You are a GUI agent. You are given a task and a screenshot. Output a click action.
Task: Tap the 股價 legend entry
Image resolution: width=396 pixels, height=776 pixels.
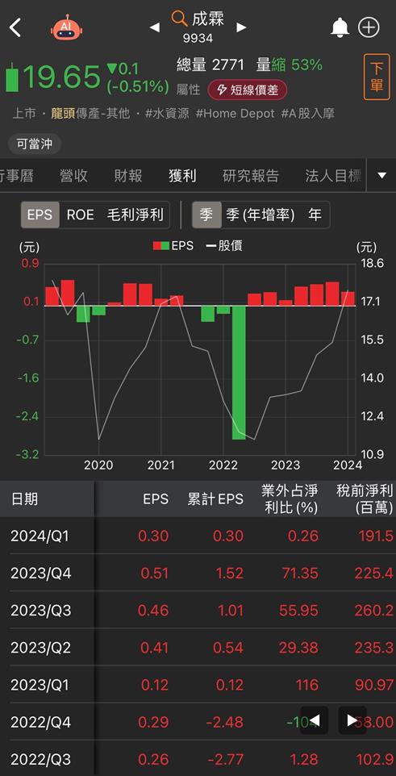coord(224,245)
